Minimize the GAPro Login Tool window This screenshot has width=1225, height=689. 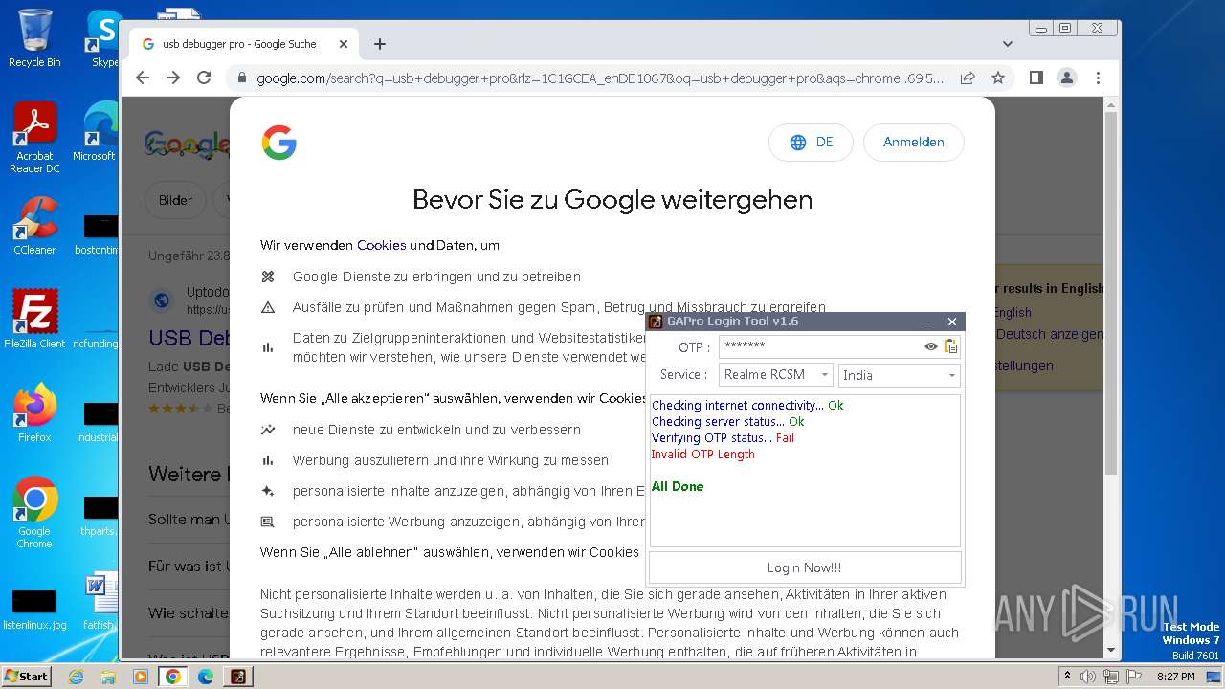[x=924, y=322]
